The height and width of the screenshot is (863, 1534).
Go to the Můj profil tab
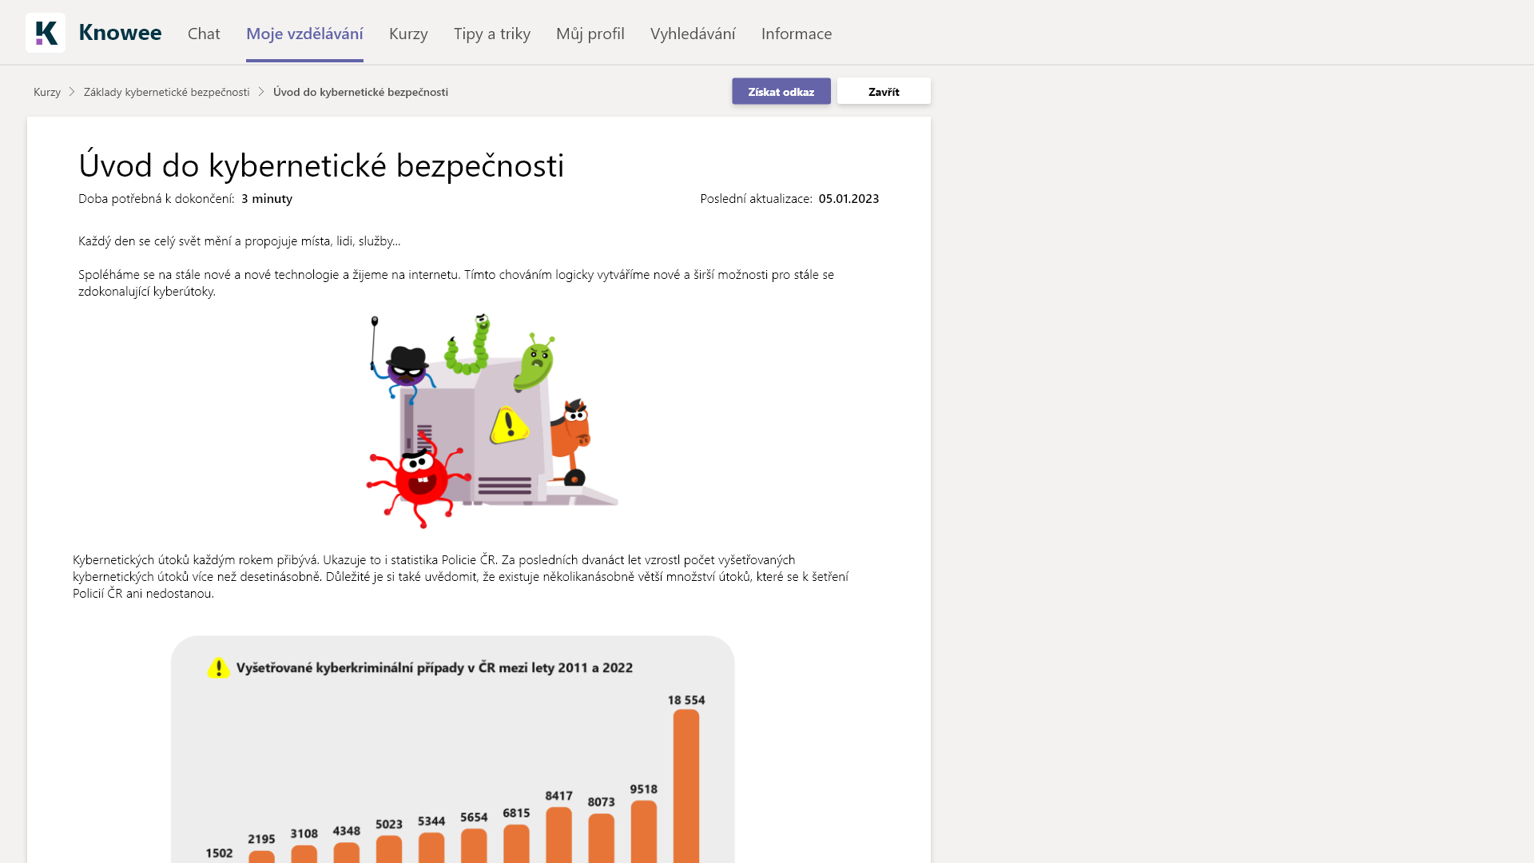click(x=590, y=34)
